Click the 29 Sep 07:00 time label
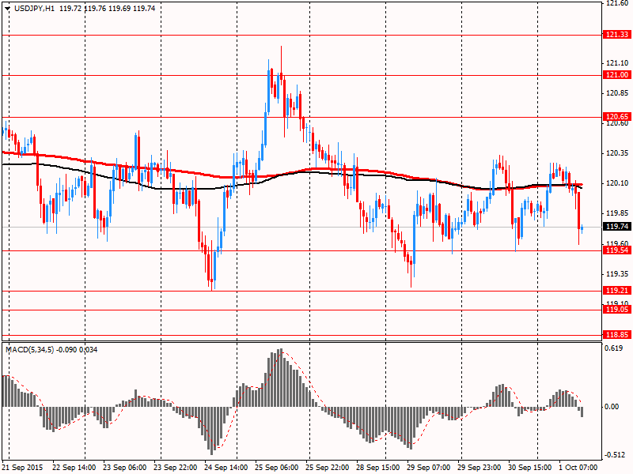Image resolution: width=633 pixels, height=474 pixels. (429, 468)
